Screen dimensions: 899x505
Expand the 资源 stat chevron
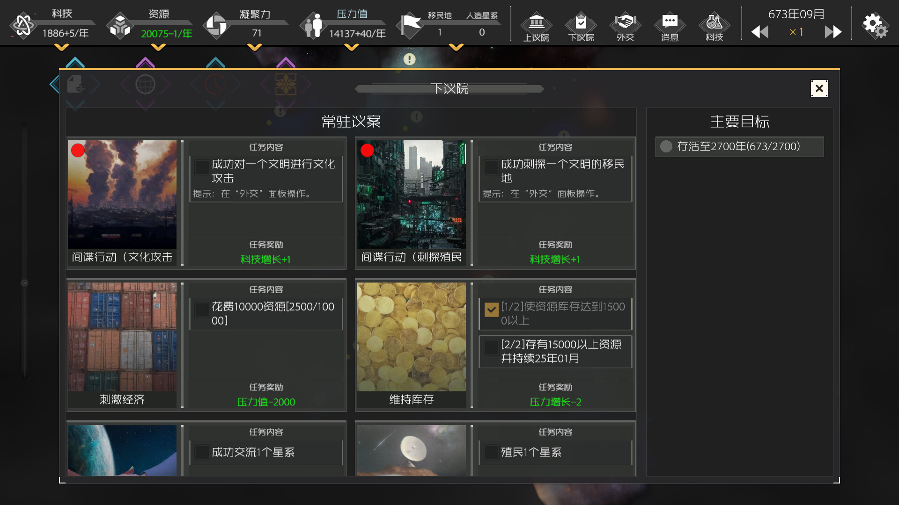(x=159, y=47)
